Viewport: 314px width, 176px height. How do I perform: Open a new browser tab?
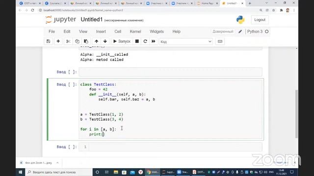coord(250,3)
